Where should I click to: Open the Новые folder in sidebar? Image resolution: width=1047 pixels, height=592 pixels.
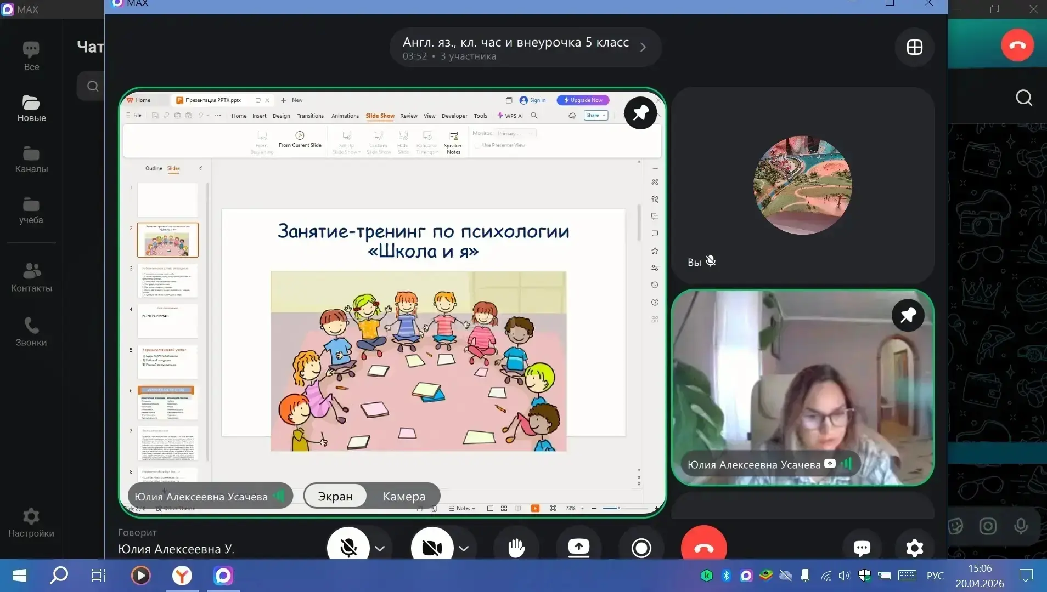pyautogui.click(x=31, y=108)
